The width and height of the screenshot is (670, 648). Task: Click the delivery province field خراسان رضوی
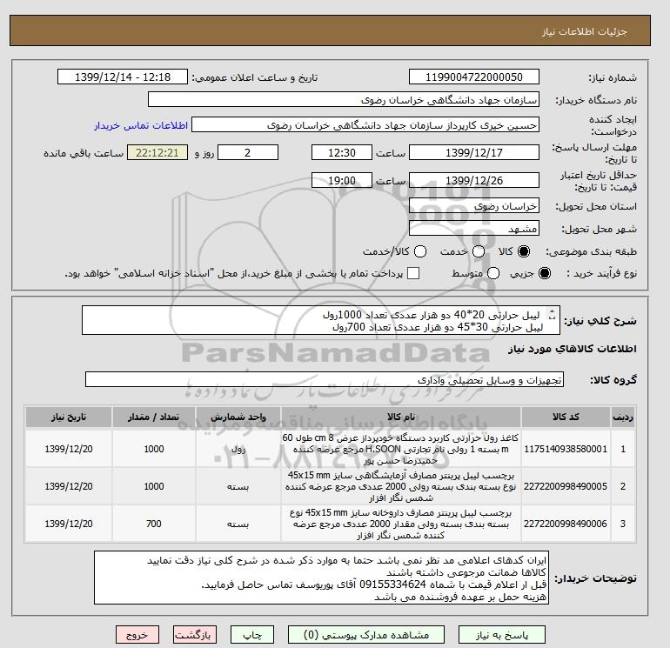(474, 206)
